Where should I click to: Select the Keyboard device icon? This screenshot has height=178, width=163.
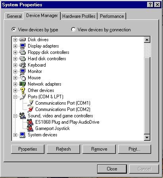coord(23,65)
